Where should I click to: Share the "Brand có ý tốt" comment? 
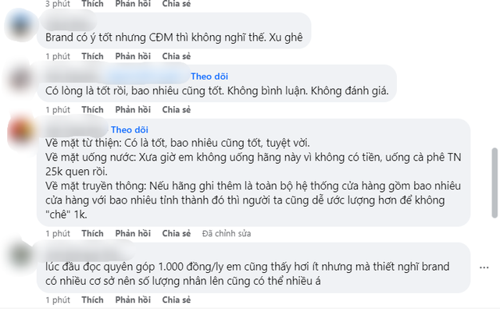click(x=177, y=56)
